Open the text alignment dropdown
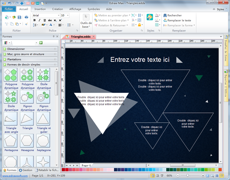The width and height of the screenshot is (230, 180). point(61,25)
